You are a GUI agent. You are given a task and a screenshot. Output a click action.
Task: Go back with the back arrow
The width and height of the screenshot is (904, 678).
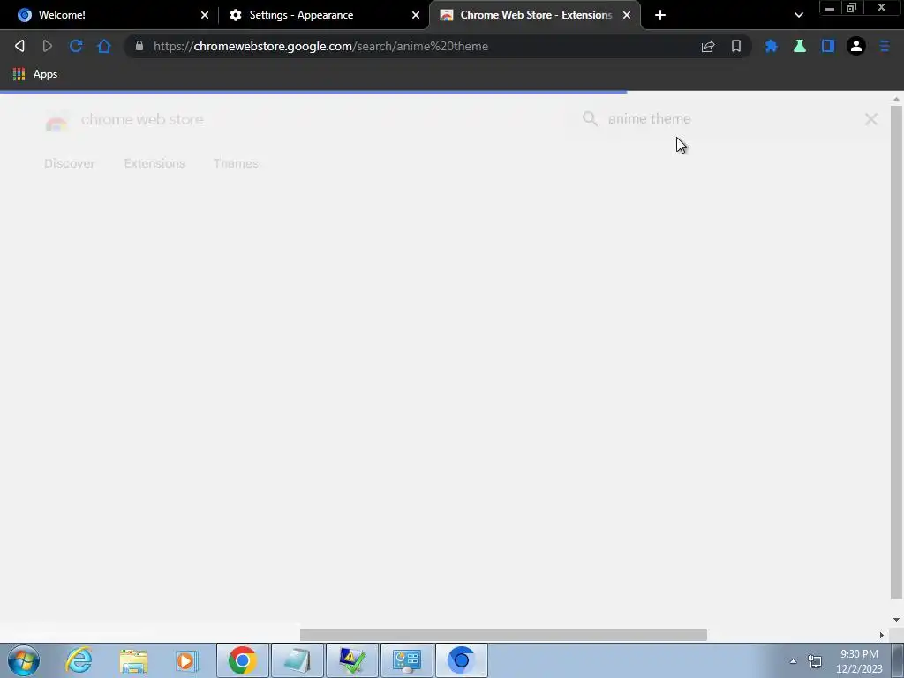(x=19, y=46)
